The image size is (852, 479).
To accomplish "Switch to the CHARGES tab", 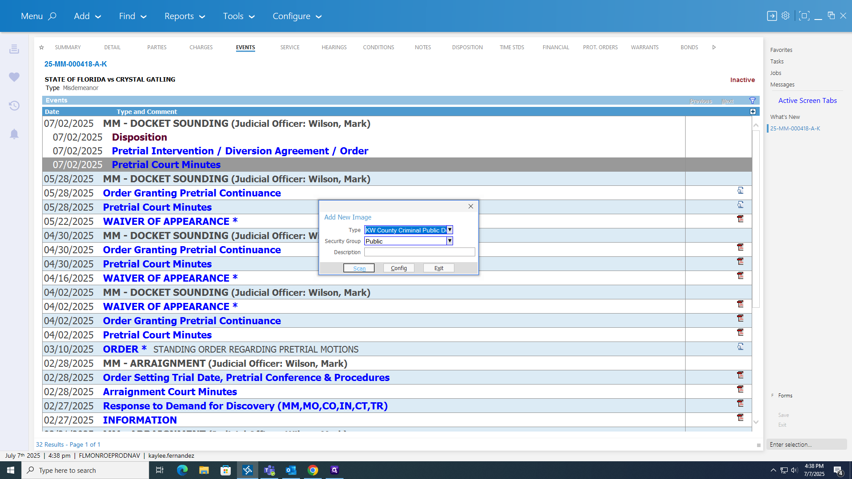I will point(201,47).
